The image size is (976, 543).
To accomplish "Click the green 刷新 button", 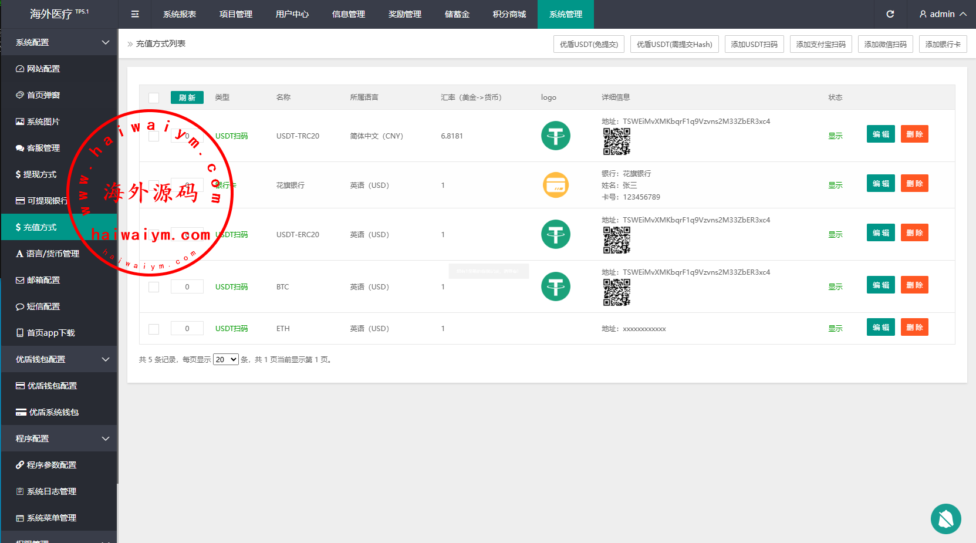I will [x=187, y=97].
